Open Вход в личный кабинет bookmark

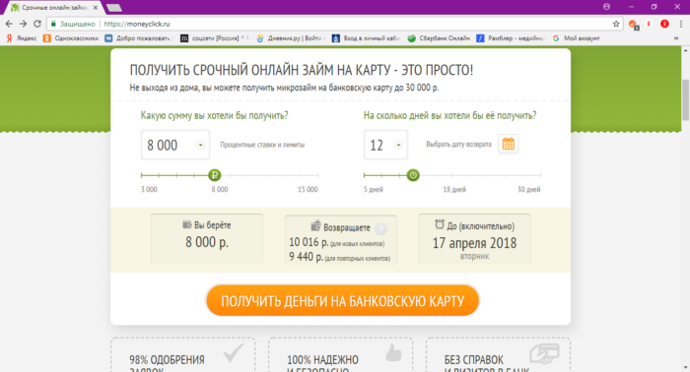pyautogui.click(x=366, y=38)
